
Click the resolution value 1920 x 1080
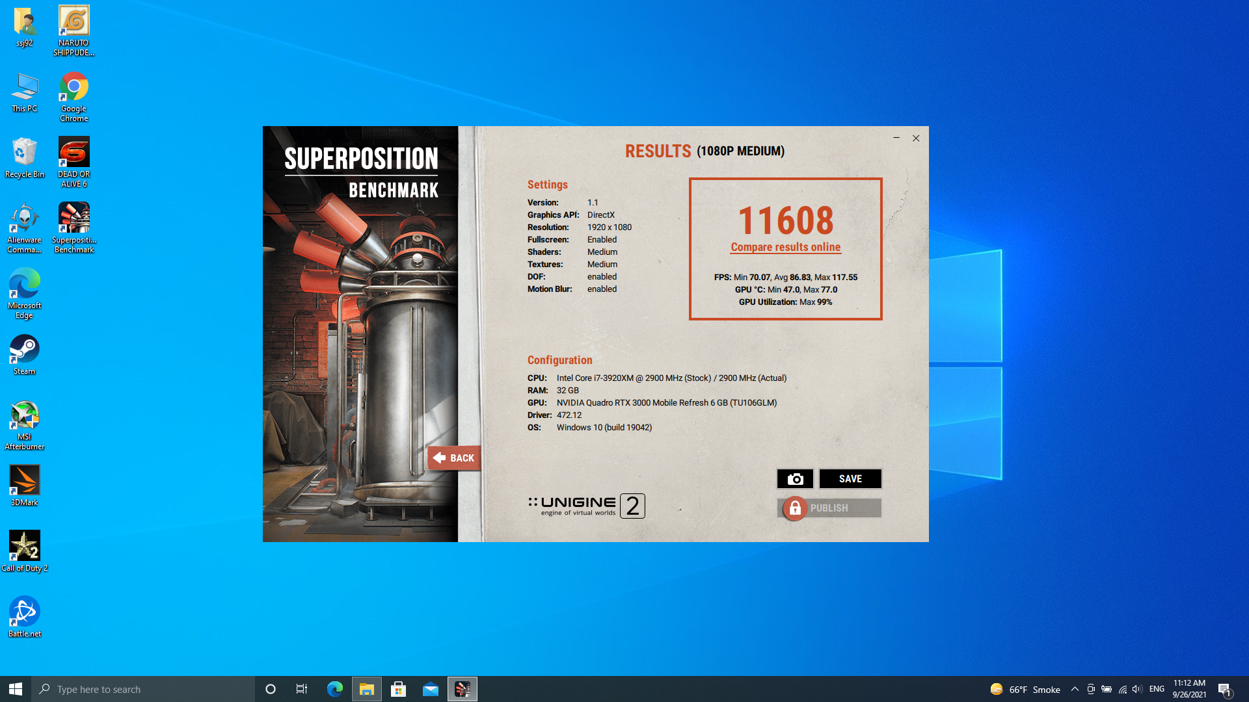610,227
